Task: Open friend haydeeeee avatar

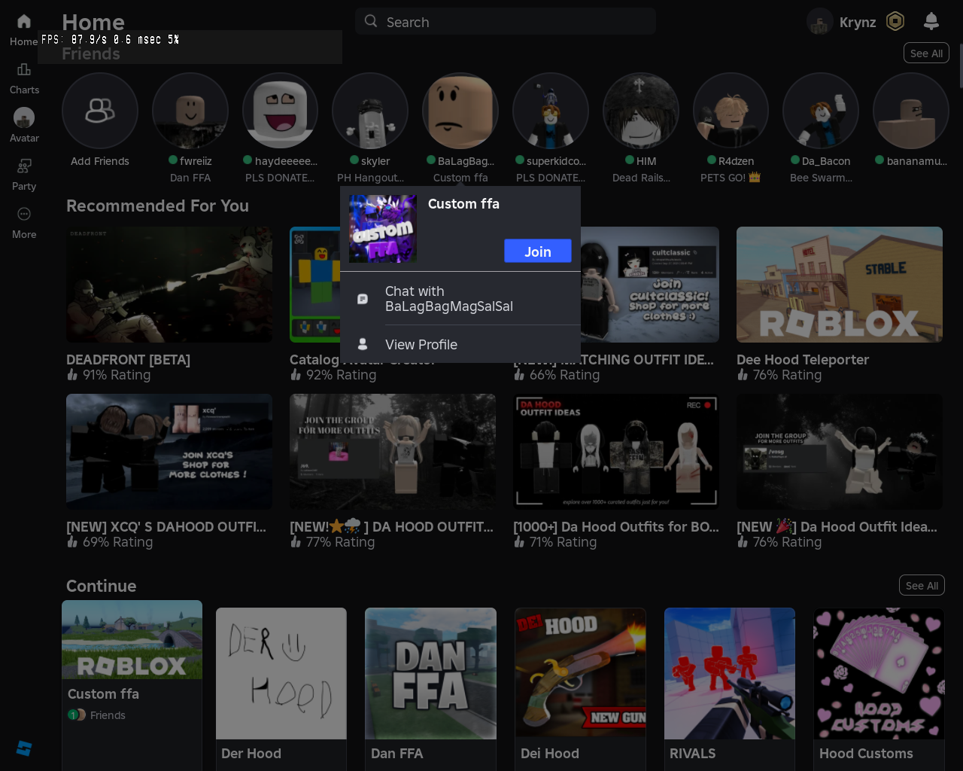Action: coord(280,111)
